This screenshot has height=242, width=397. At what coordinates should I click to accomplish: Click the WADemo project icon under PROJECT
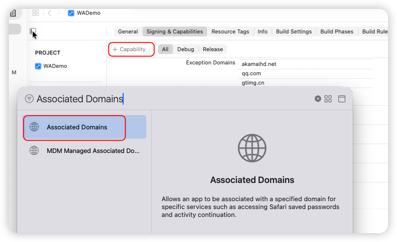[x=38, y=66]
